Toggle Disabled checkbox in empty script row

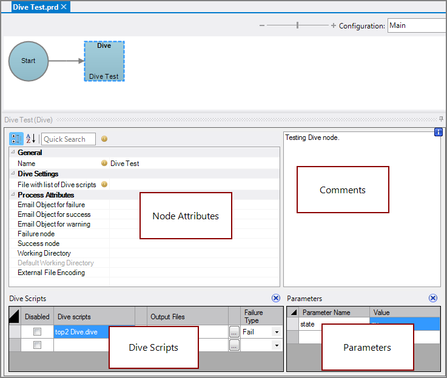point(38,345)
